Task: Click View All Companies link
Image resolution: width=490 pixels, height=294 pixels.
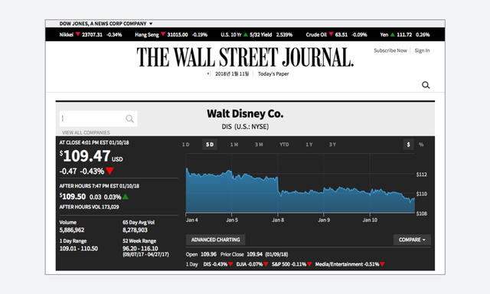Action: (86, 132)
